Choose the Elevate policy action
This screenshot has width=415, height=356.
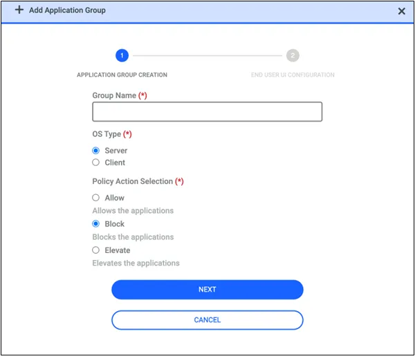click(96, 250)
